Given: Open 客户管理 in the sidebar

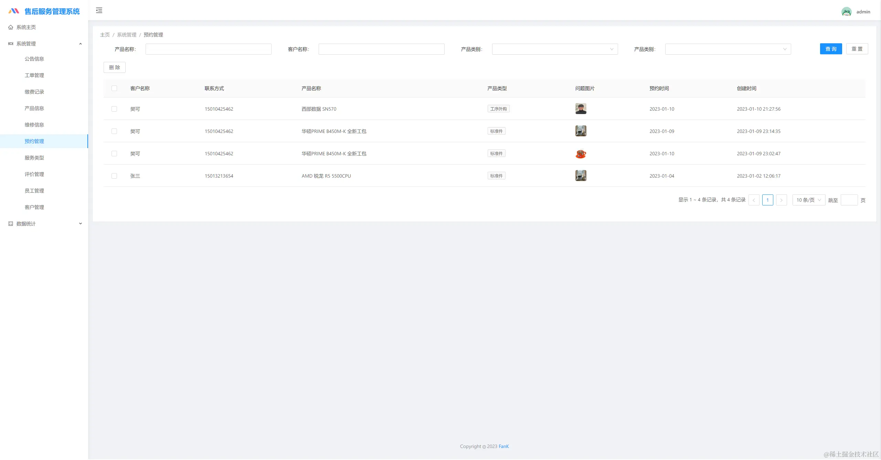Looking at the screenshot, I should (x=34, y=207).
